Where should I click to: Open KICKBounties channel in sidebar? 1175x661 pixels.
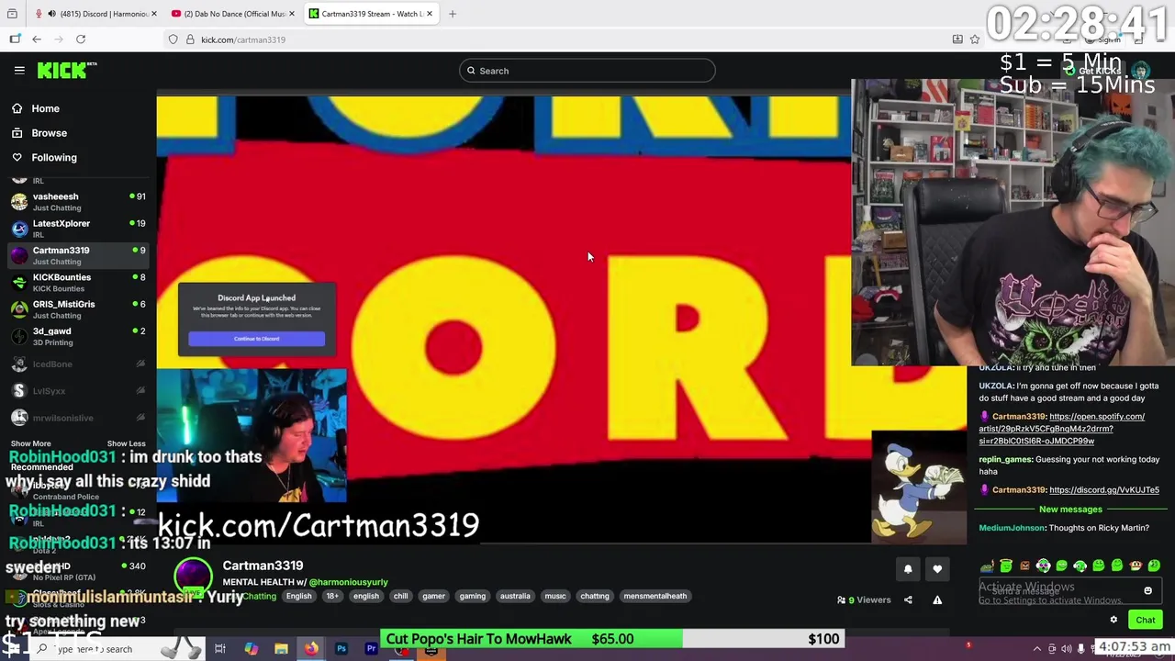point(78,282)
